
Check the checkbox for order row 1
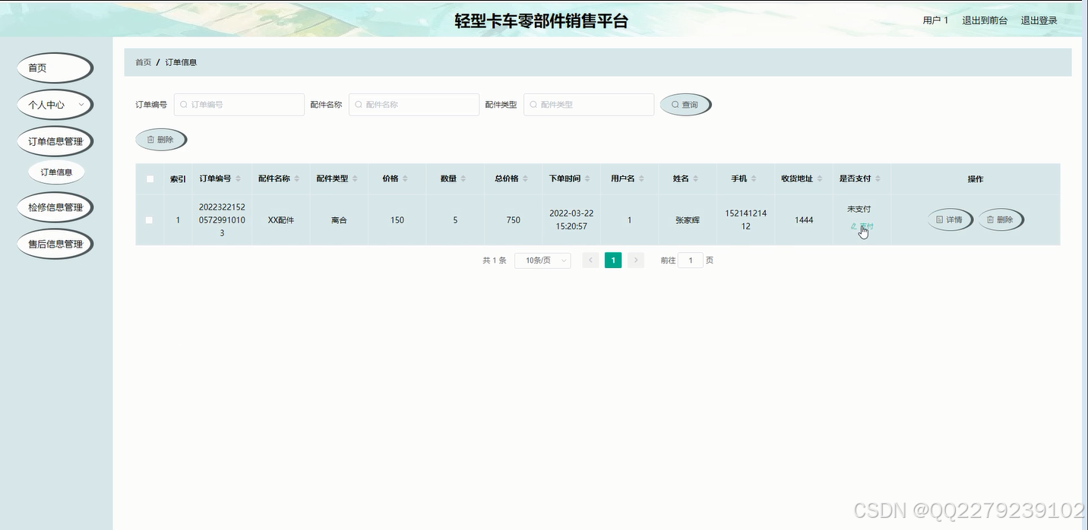coord(149,220)
